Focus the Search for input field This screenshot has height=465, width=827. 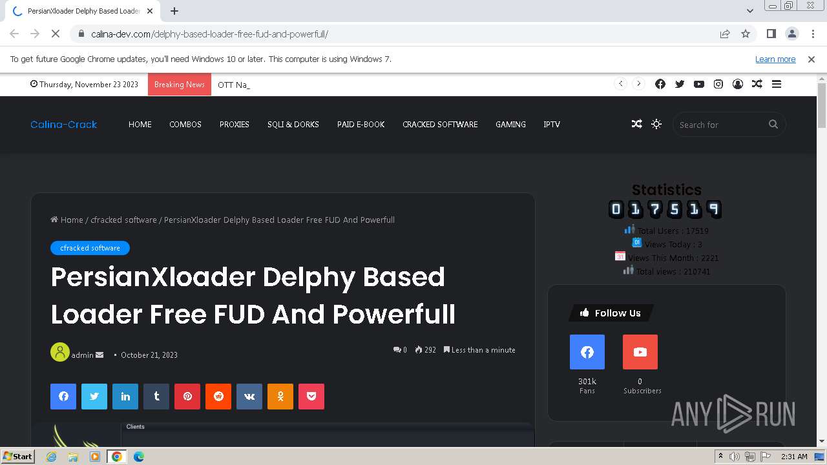tap(720, 125)
